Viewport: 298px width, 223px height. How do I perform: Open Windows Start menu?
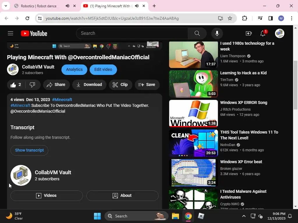[x=97, y=216]
